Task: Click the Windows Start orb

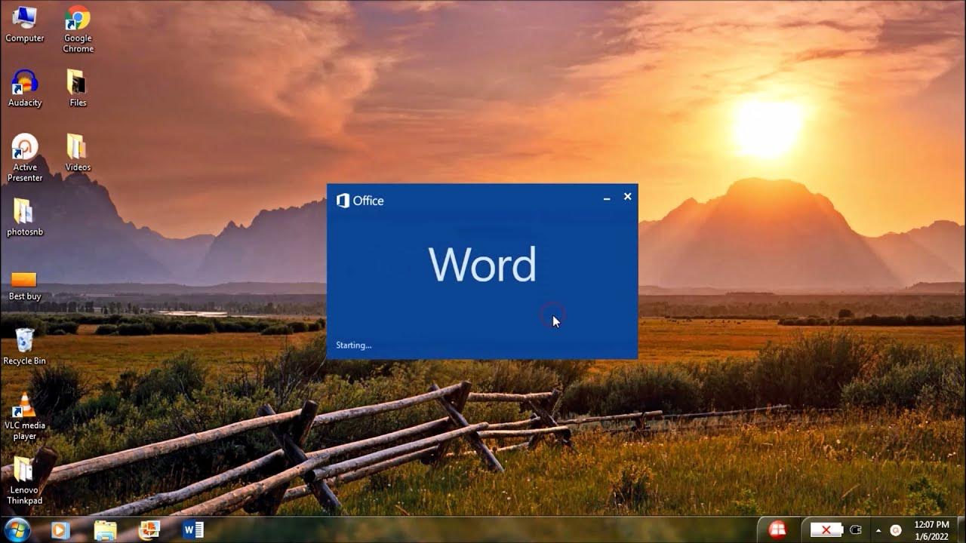Action: [x=17, y=529]
